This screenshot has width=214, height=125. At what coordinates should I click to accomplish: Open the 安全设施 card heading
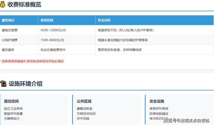[x=157, y=101]
